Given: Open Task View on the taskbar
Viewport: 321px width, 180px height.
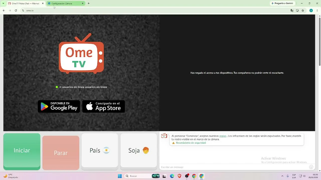Looking at the screenshot, I should point(164,176).
